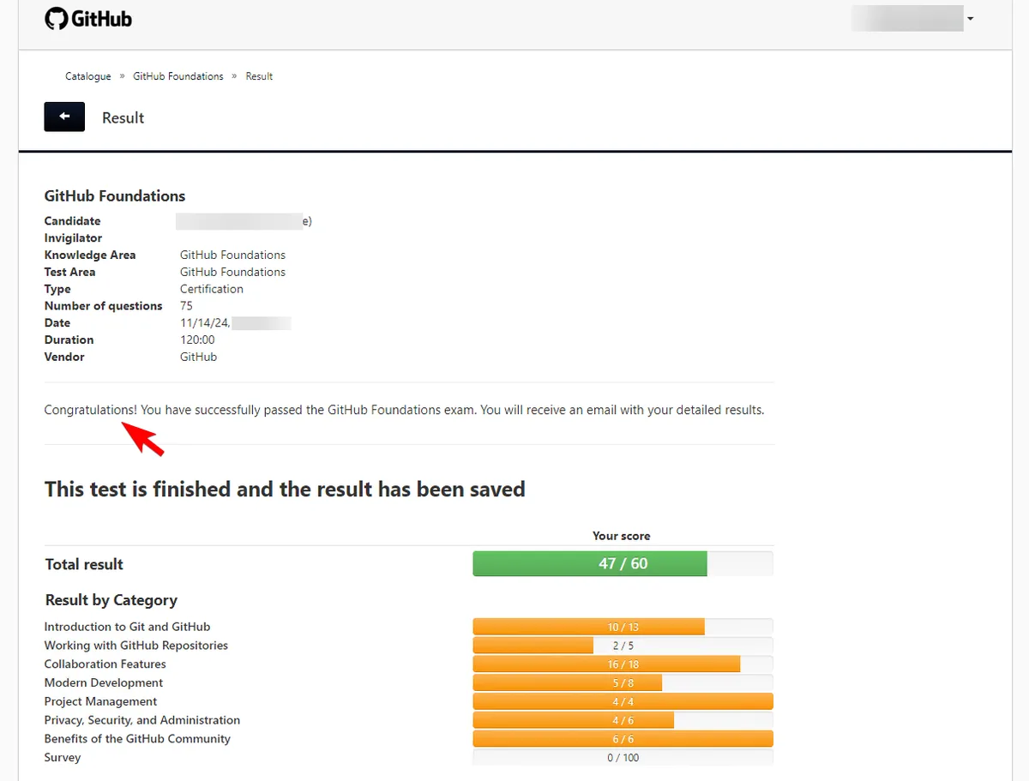Click the Result by Category heading
This screenshot has width=1029, height=781.
coord(111,600)
